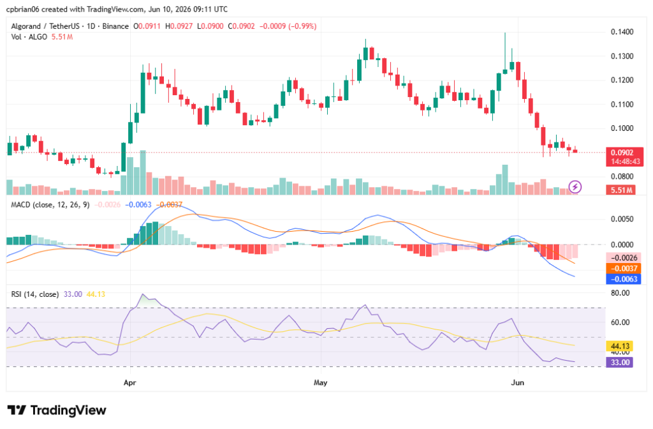Click the orange MACD signal value -0.0037 tag
The width and height of the screenshot is (653, 429).
[x=623, y=269]
